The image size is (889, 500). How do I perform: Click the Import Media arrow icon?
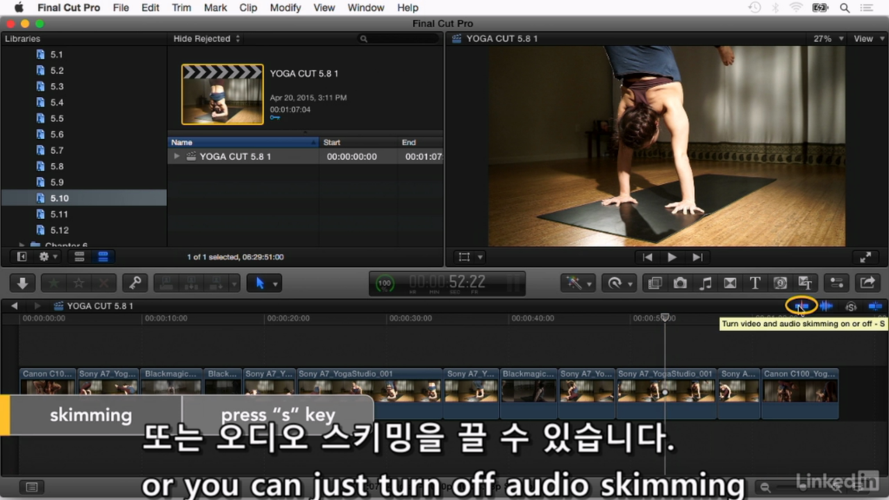point(22,283)
